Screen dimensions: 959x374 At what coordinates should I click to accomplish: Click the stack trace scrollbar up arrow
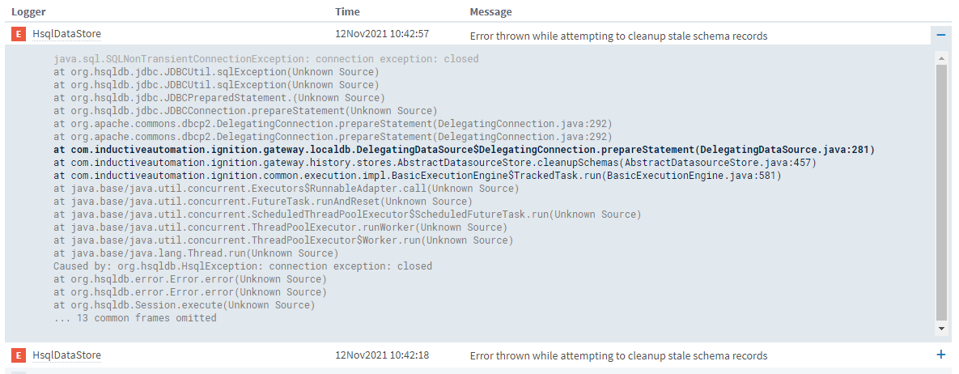coord(941,59)
